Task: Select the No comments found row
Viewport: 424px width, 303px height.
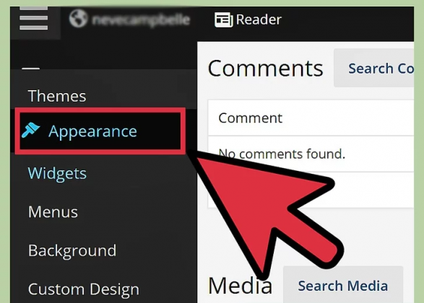Action: [311, 154]
